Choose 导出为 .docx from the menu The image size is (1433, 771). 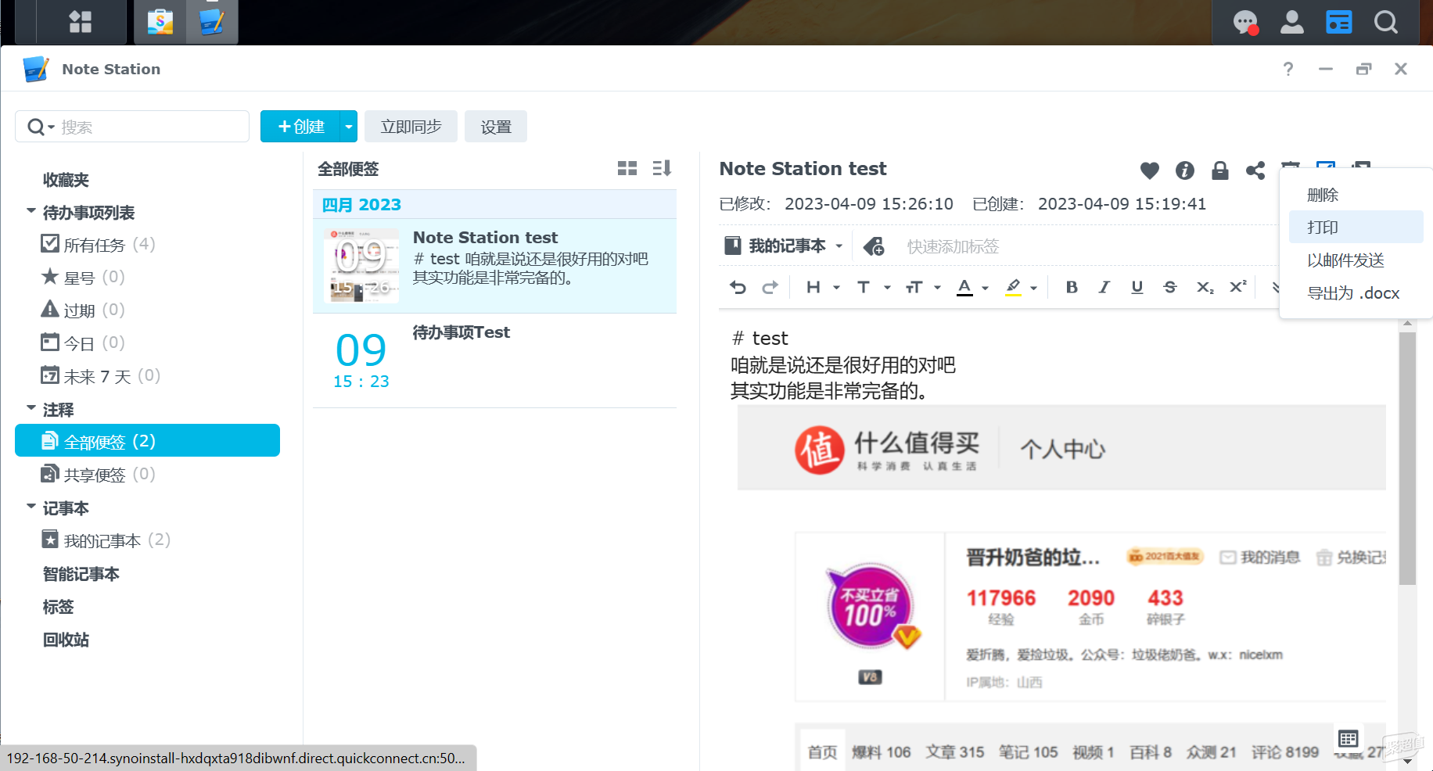tap(1356, 292)
